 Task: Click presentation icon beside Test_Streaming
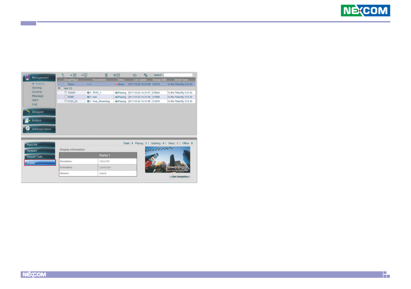[88, 101]
